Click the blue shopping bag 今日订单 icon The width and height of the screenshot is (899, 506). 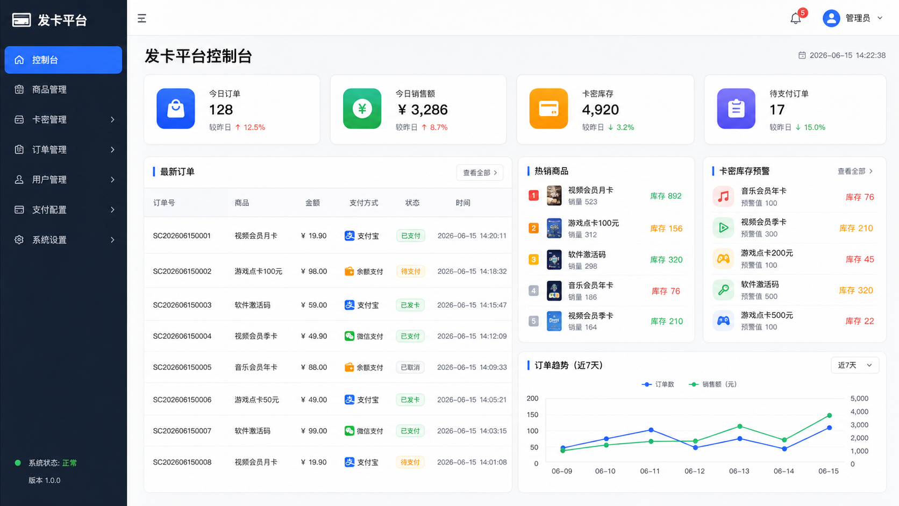click(x=176, y=109)
